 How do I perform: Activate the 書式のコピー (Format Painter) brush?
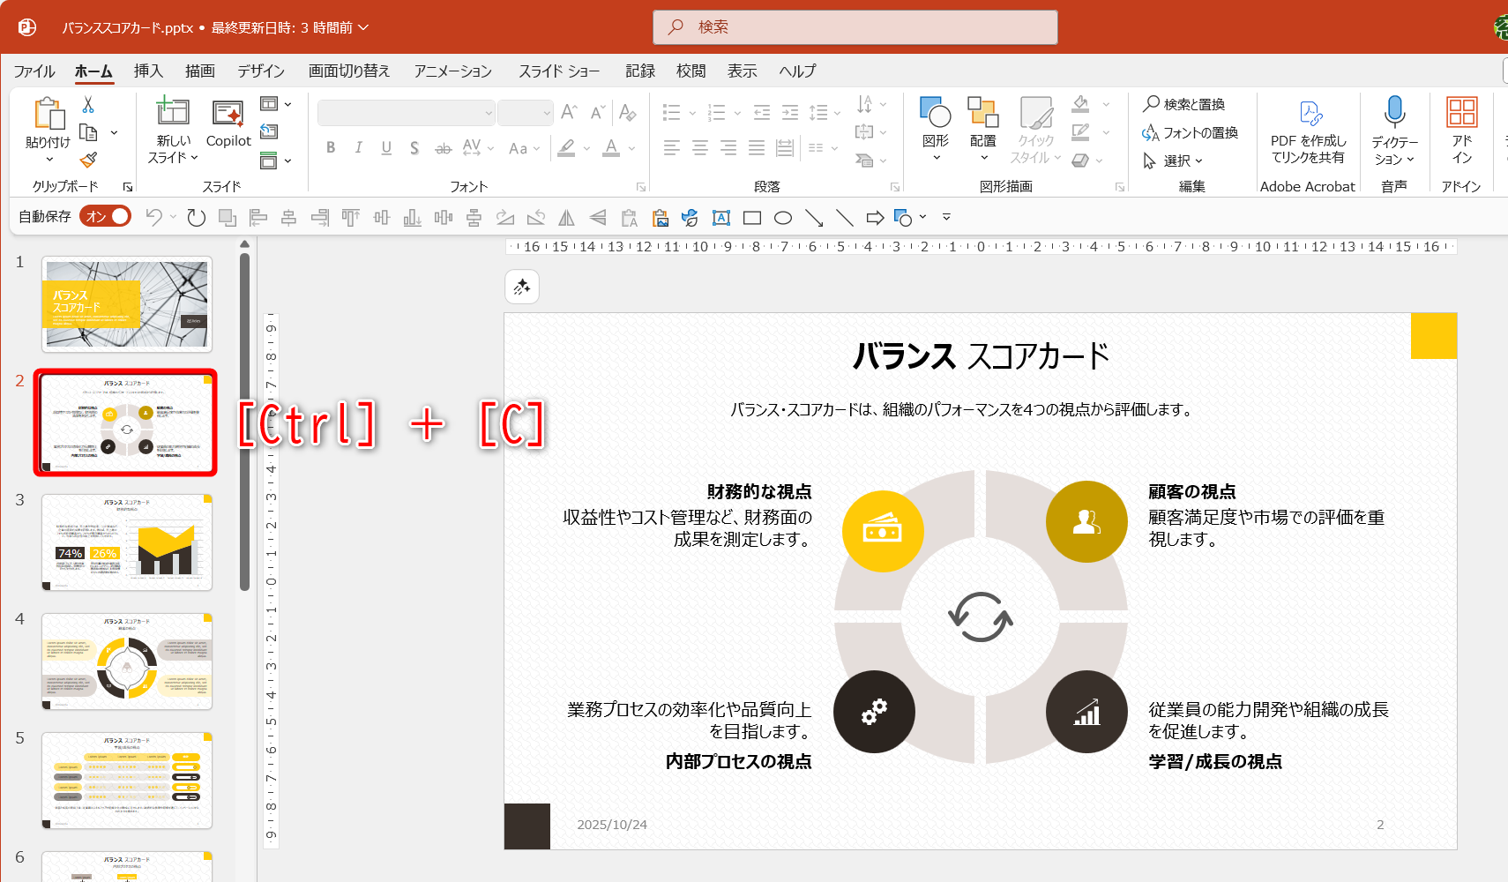[88, 160]
